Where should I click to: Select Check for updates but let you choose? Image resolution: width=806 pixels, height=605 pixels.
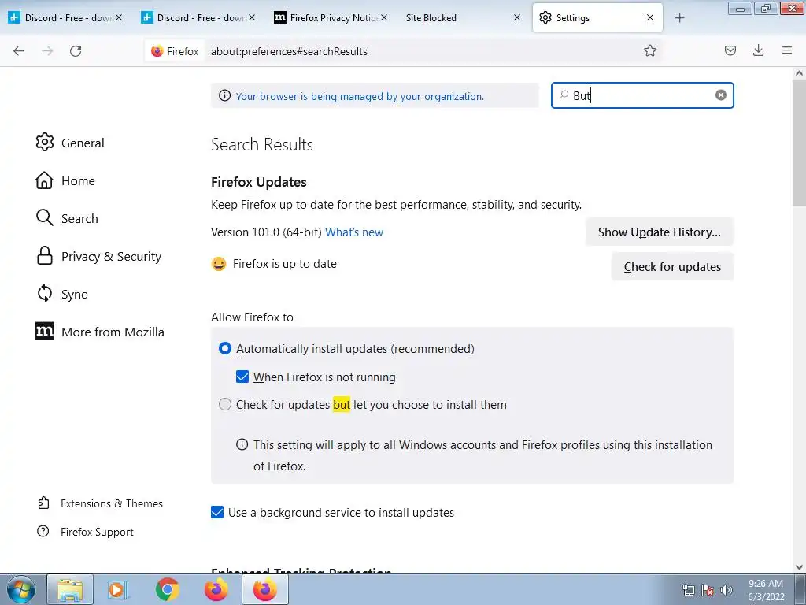[224, 405]
